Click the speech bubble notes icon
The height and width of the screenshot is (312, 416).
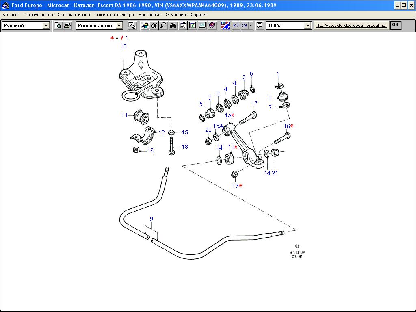click(x=260, y=26)
